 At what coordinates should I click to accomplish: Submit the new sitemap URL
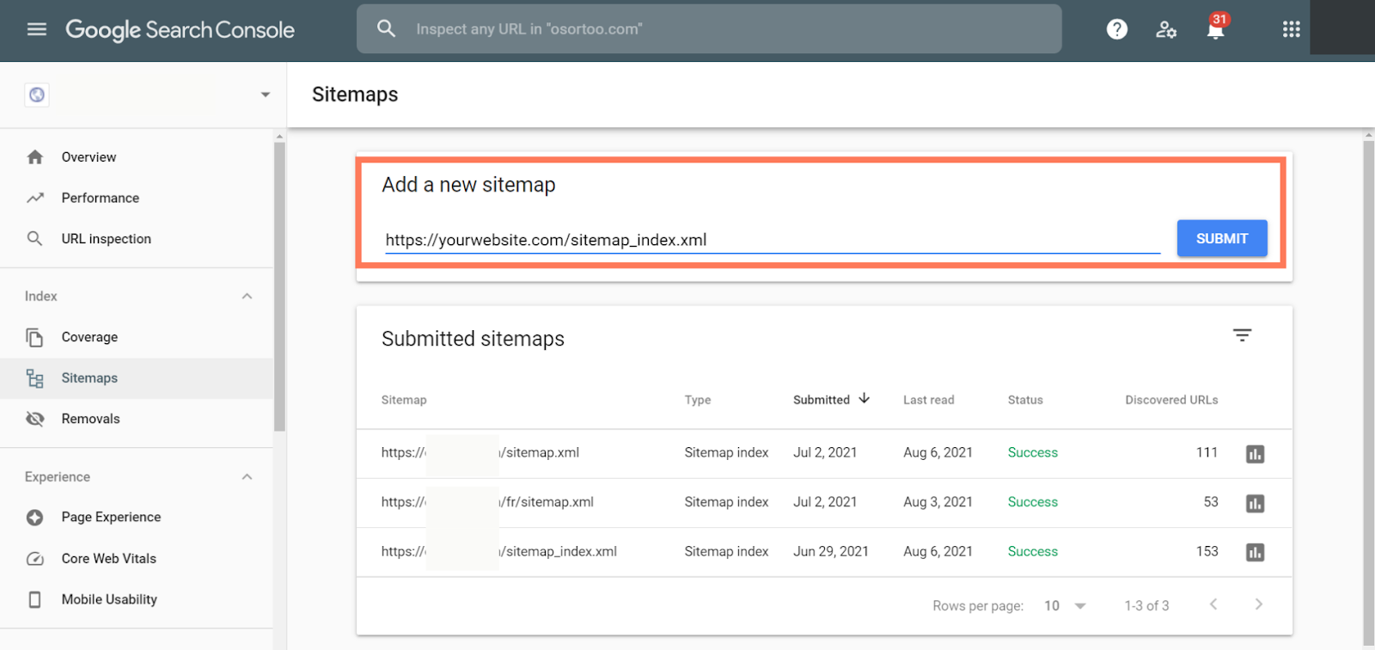click(x=1221, y=238)
